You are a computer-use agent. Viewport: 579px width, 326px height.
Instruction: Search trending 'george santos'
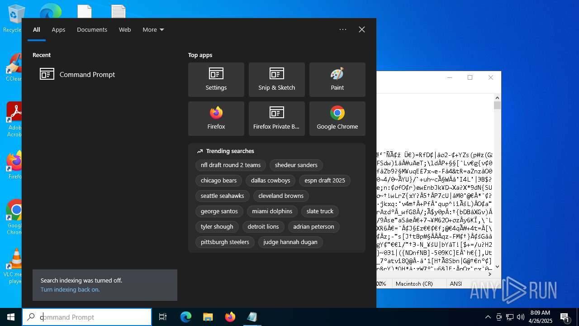(219, 211)
